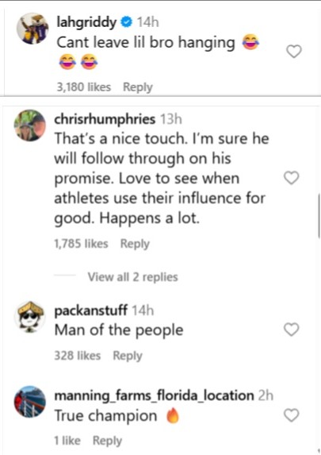The width and height of the screenshot is (321, 455).
Task: Reply to packanstuff's comment
Action: [x=128, y=356]
